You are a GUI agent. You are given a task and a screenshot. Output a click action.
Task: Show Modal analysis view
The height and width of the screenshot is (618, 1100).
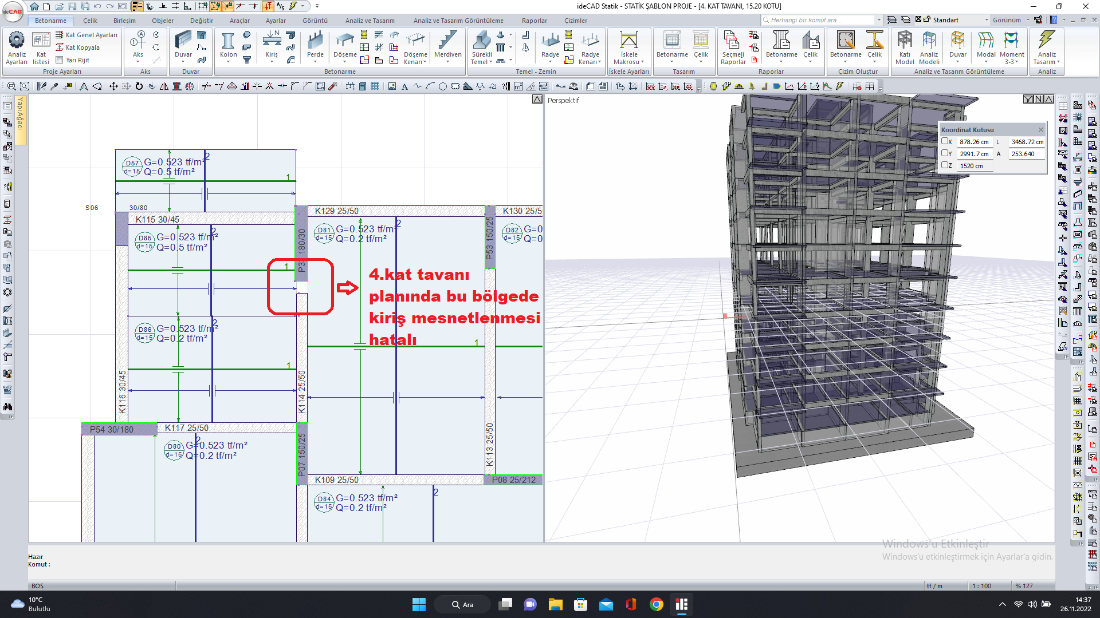(985, 45)
